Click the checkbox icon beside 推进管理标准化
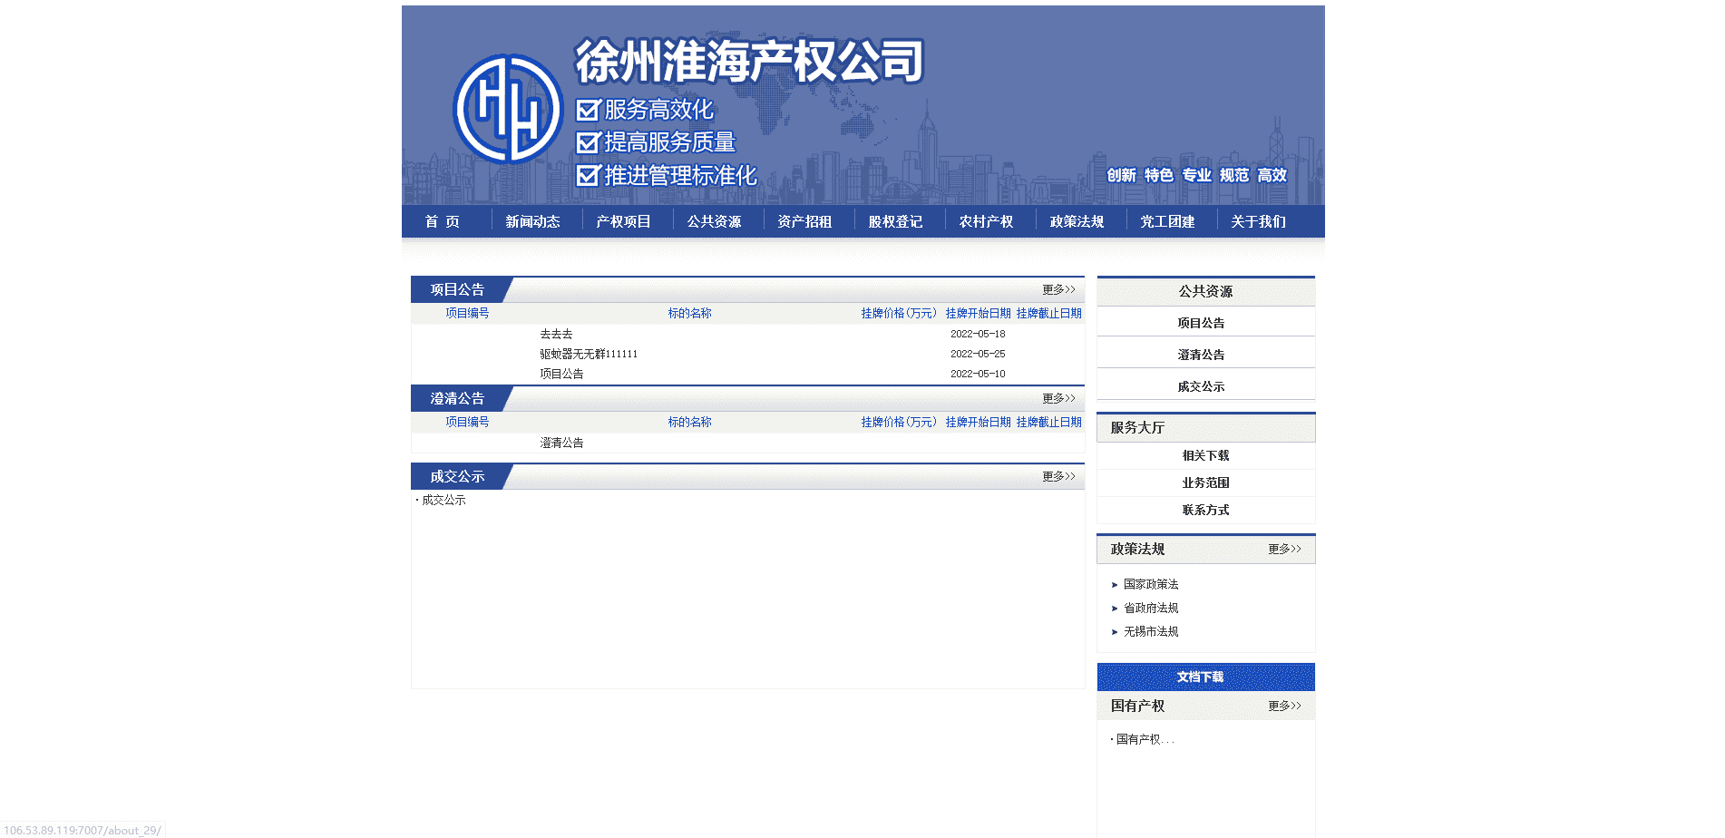Image resolution: width=1725 pixels, height=838 pixels. (588, 175)
